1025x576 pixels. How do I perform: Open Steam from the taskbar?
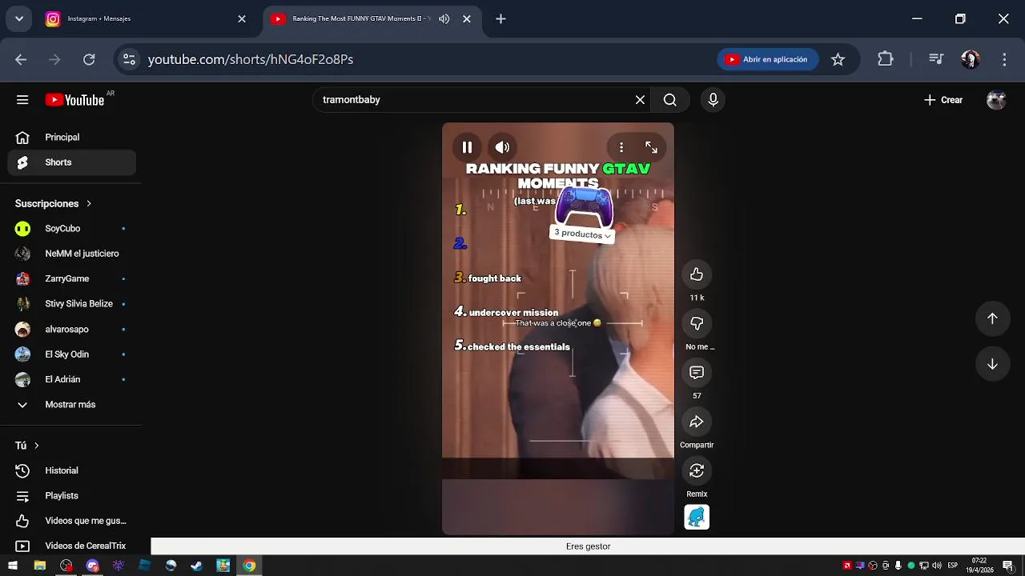(x=197, y=566)
